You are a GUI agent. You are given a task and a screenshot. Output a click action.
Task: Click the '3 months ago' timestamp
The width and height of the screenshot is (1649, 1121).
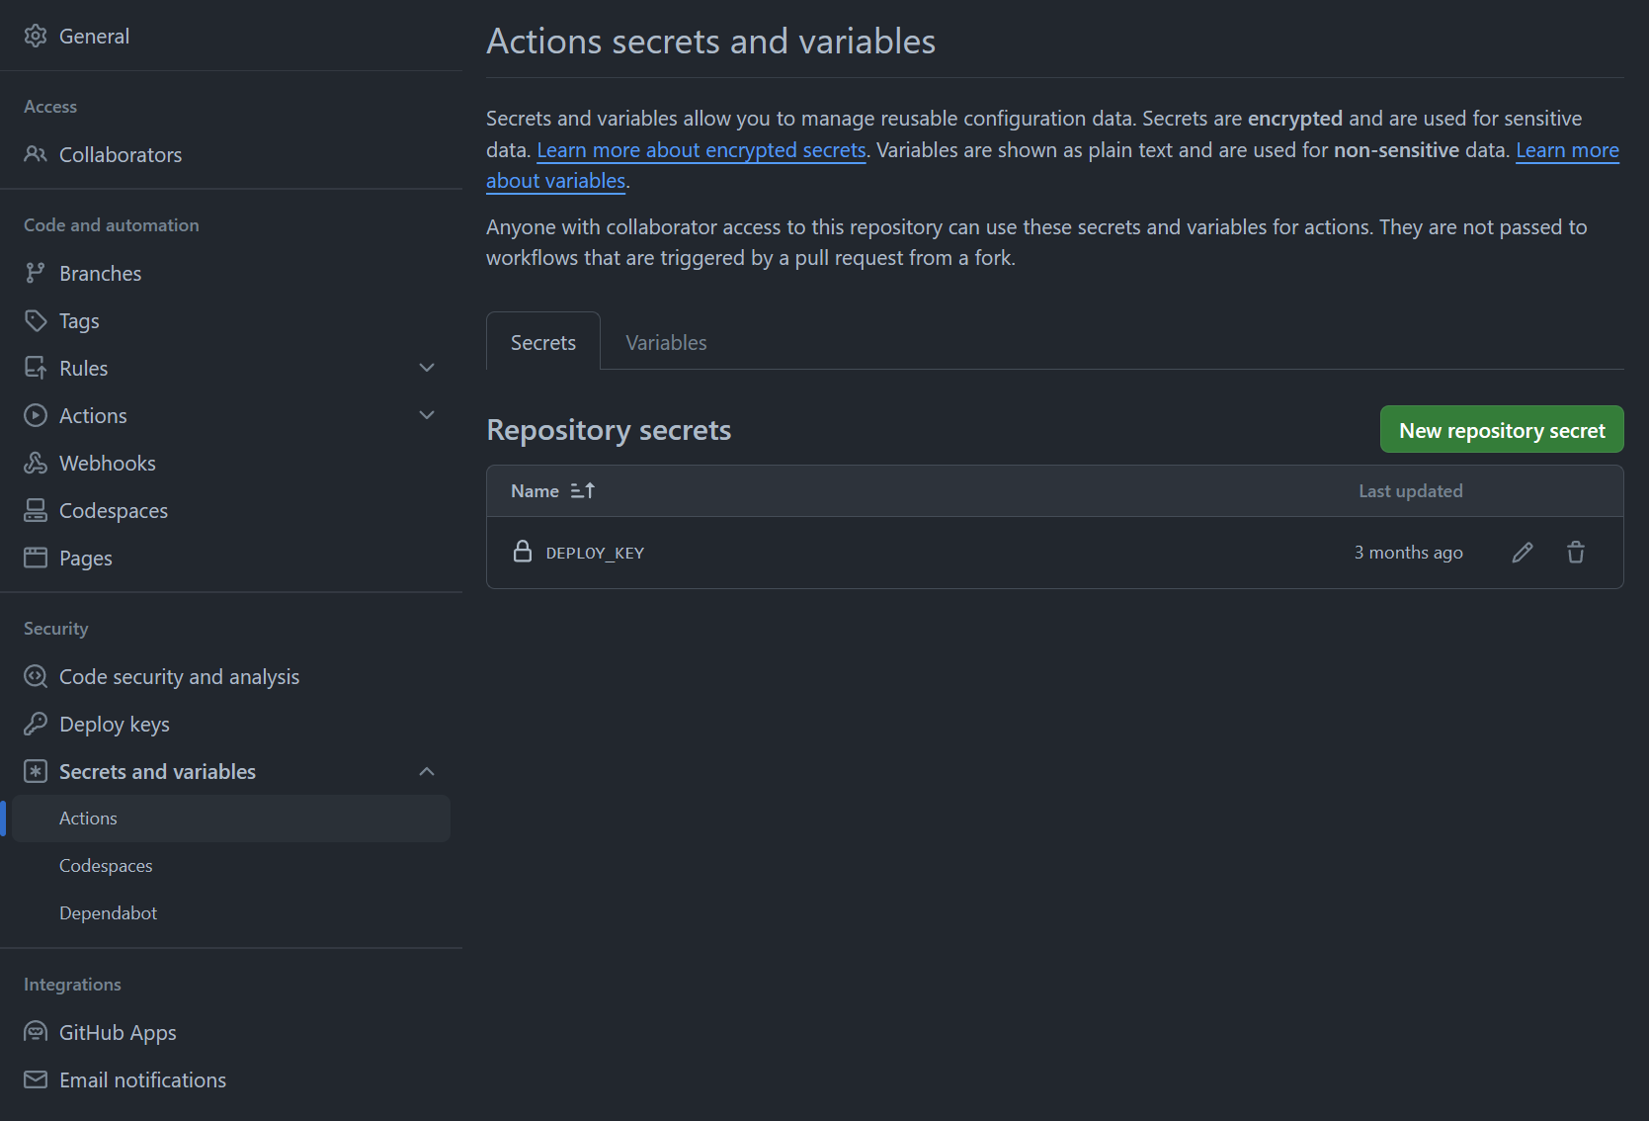[1408, 553]
